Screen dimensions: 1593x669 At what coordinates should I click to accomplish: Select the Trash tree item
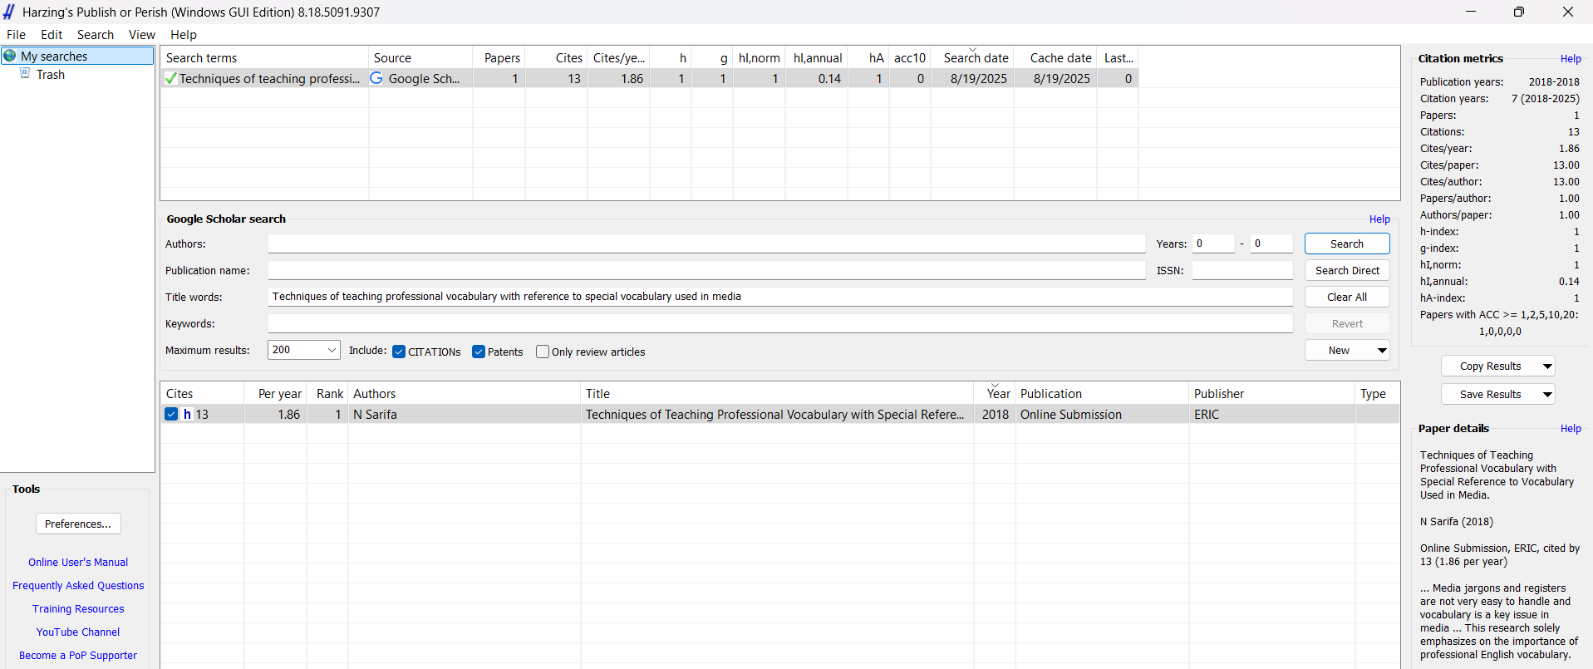[x=50, y=74]
